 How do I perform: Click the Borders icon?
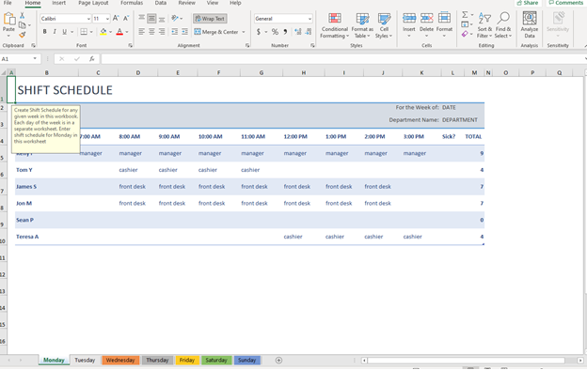(x=84, y=32)
